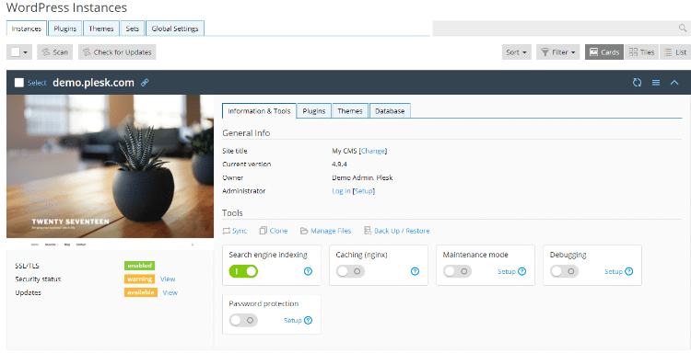Click Setup link for Password protection
This screenshot has height=353, width=691.
(x=293, y=320)
